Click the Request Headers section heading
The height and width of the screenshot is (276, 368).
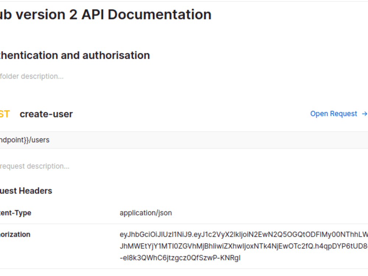(26, 191)
